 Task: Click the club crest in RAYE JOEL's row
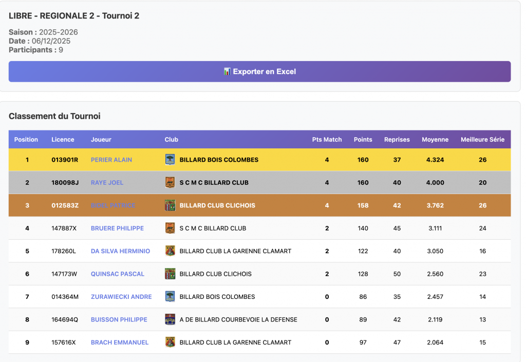[x=170, y=182]
